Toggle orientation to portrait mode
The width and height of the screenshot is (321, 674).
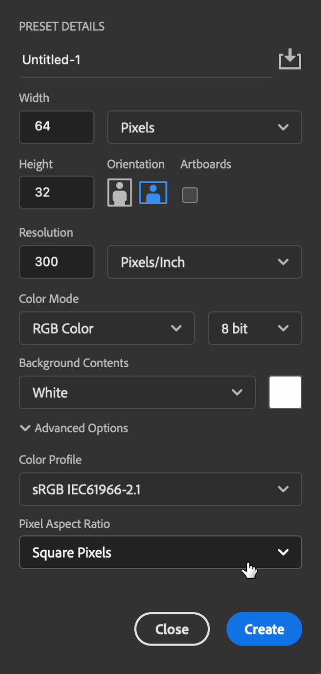tap(119, 192)
